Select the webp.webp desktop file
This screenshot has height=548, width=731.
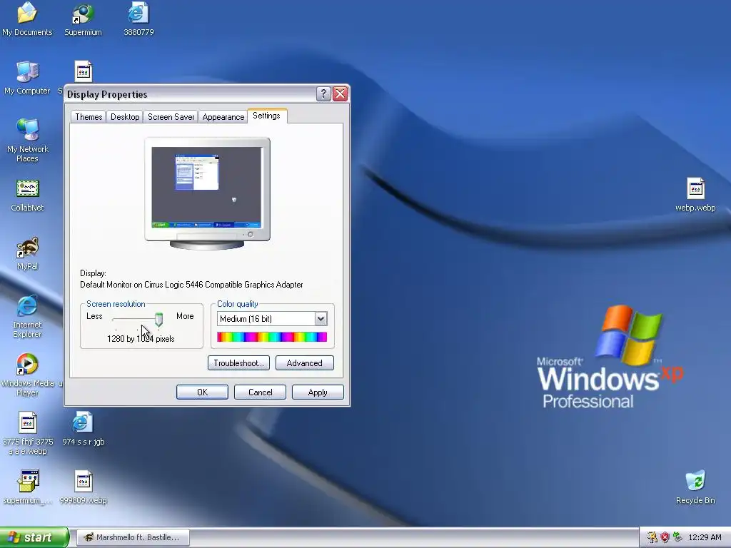[695, 195]
